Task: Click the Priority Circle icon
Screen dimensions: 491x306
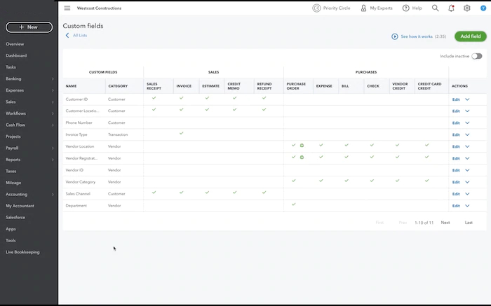Action: pyautogui.click(x=316, y=8)
